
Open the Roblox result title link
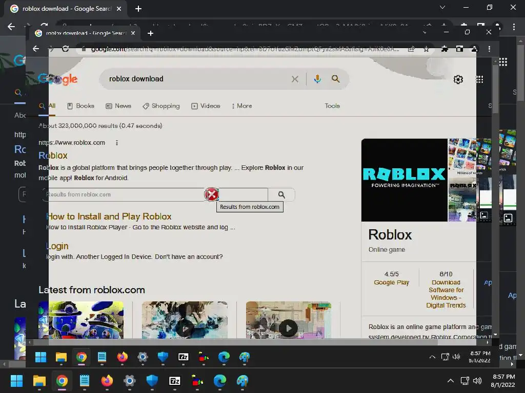tap(53, 156)
